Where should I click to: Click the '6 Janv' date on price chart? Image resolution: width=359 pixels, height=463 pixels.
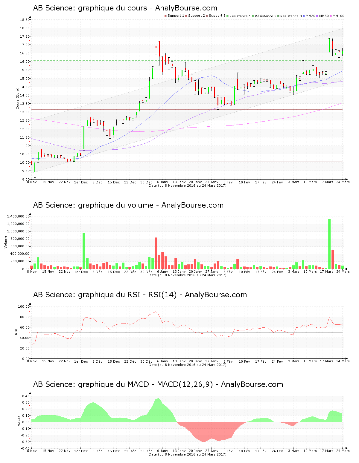click(x=162, y=182)
